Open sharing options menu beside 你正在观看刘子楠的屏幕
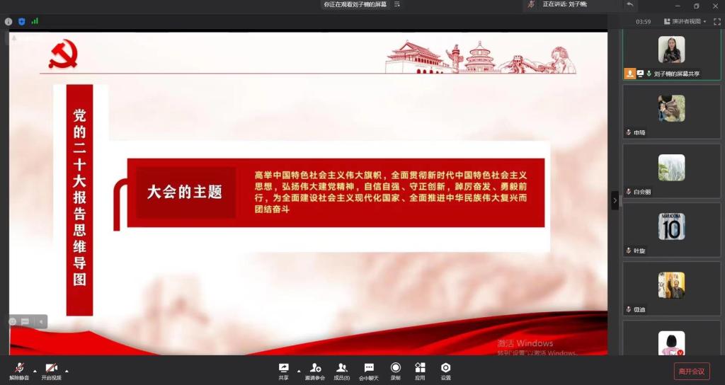 pos(396,4)
